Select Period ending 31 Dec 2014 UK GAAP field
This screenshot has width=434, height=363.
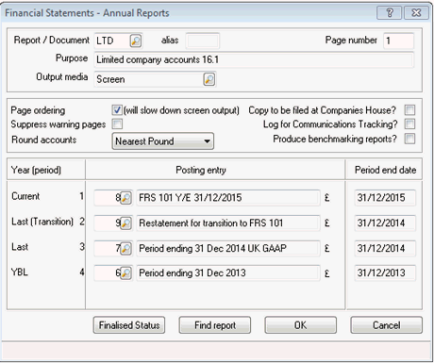(228, 248)
